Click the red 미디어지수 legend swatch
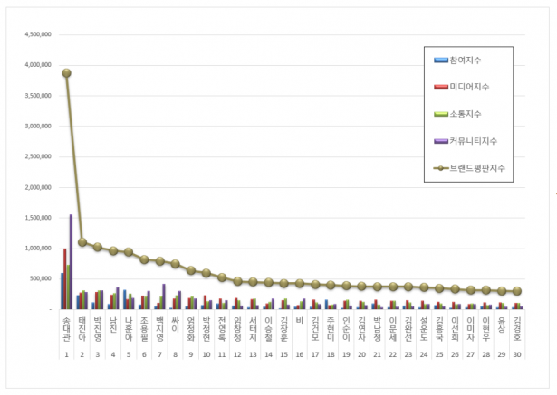557x395 pixels. (x=441, y=88)
